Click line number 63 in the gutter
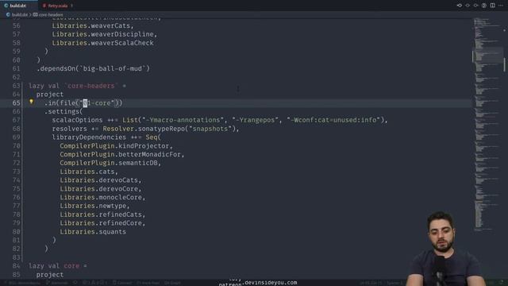The width and height of the screenshot is (508, 286). [x=16, y=86]
